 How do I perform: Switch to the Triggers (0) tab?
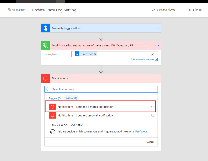pyautogui.click(x=55, y=98)
